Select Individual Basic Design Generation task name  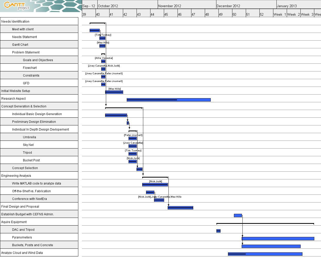37,114
